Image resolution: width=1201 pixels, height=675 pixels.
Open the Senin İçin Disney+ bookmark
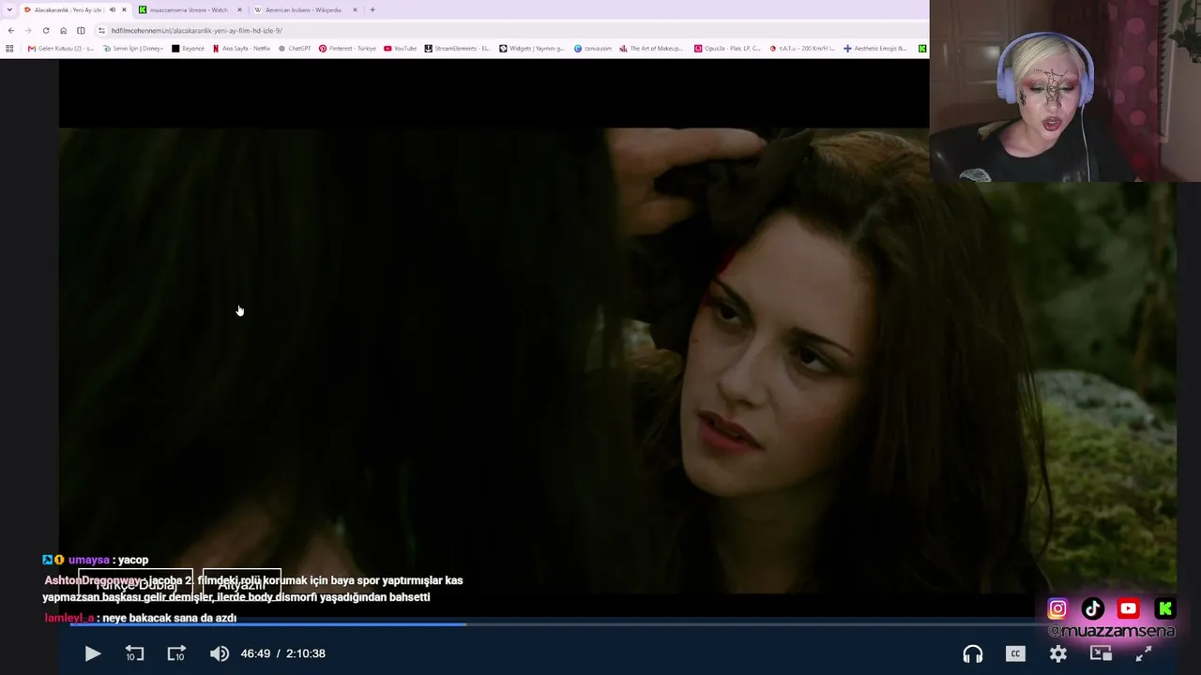[132, 48]
